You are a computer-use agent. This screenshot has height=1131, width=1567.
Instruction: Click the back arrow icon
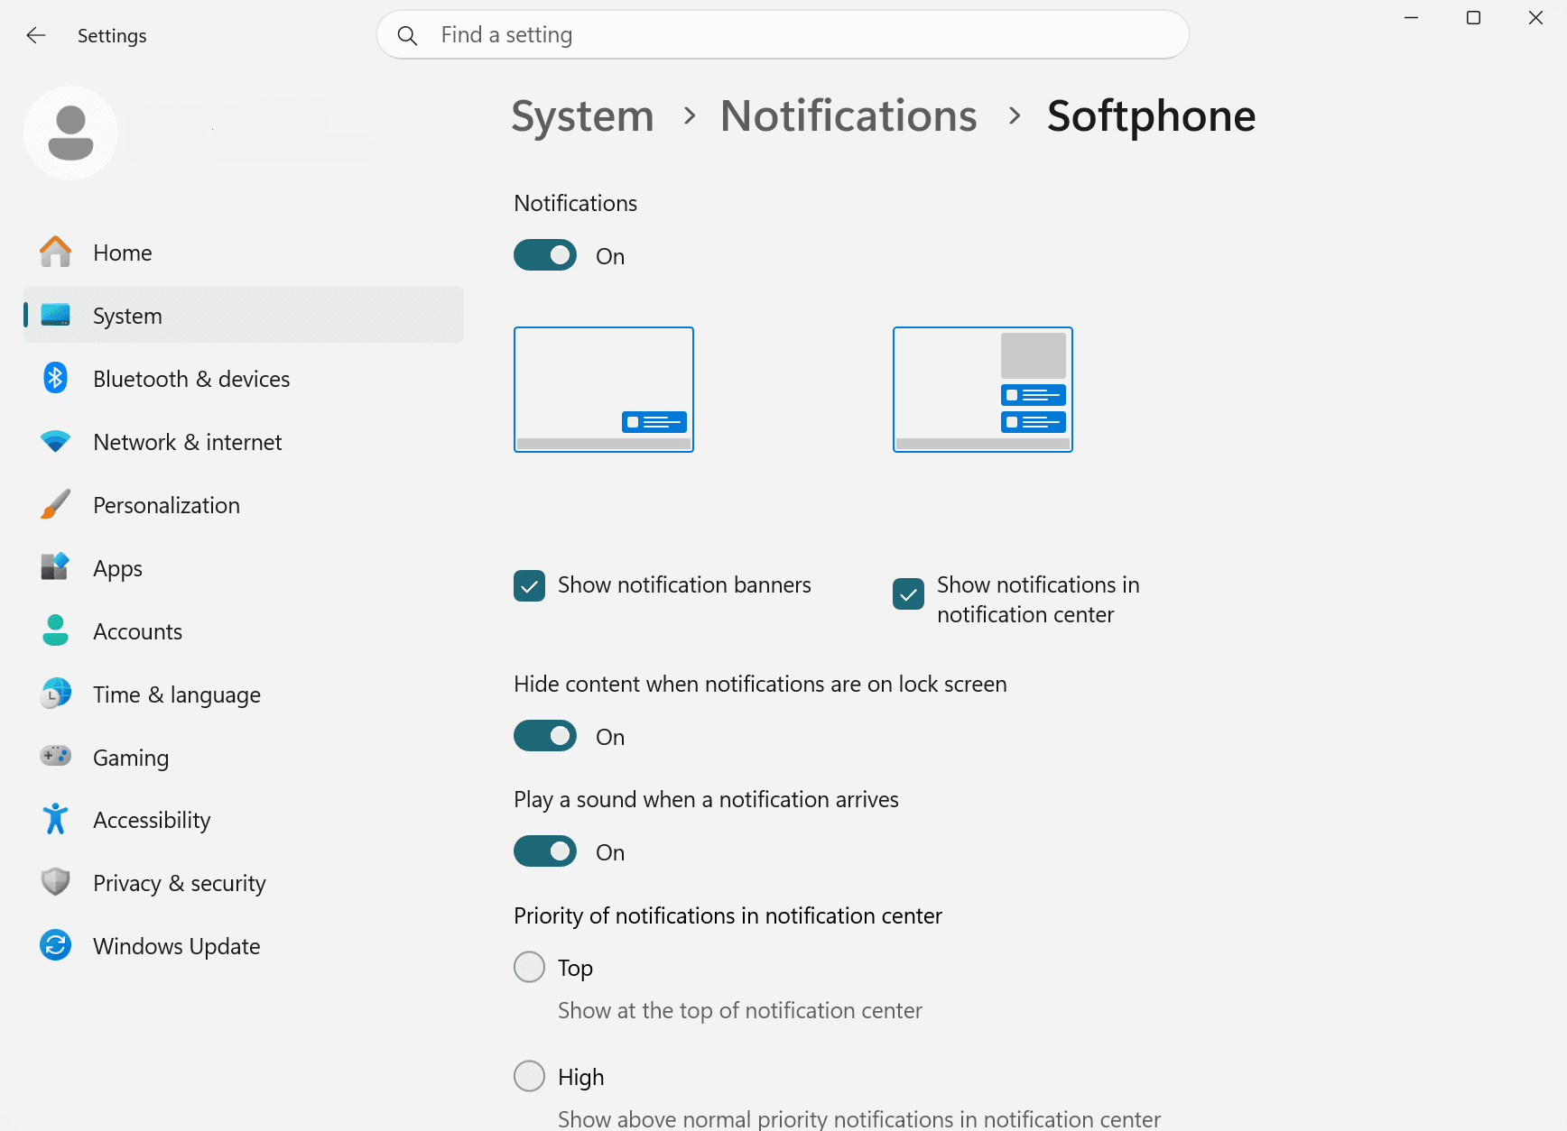36,35
